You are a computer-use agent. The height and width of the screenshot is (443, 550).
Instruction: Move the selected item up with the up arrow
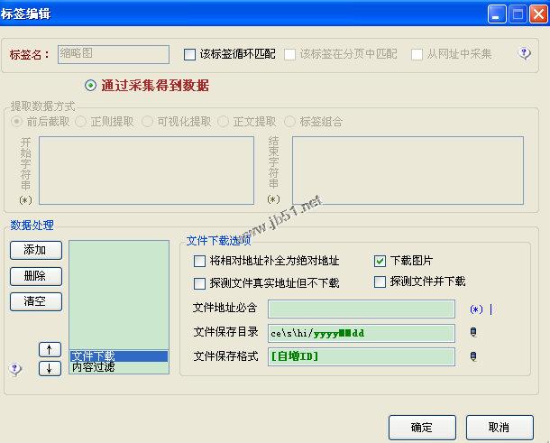(x=50, y=350)
